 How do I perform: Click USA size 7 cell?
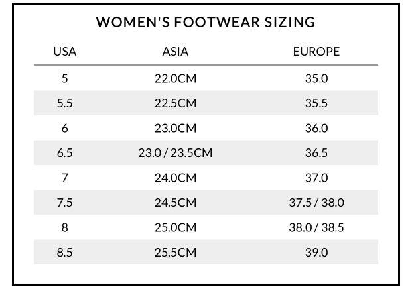click(64, 178)
